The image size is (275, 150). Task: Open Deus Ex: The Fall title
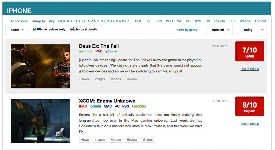(99, 46)
